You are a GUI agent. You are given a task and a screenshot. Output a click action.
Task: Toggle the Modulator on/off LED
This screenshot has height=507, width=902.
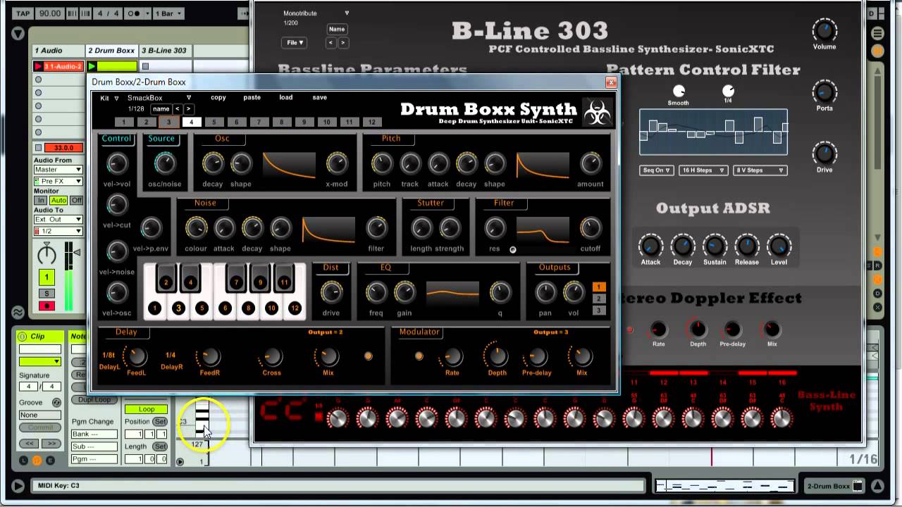[419, 356]
